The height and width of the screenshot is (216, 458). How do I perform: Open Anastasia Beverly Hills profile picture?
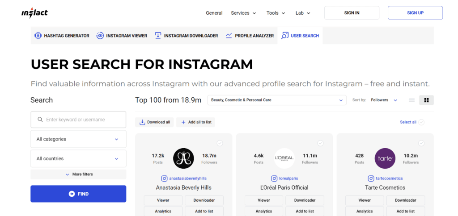point(183,158)
